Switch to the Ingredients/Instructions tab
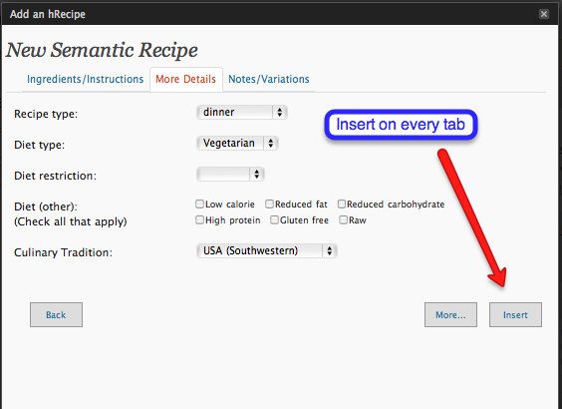 (86, 79)
